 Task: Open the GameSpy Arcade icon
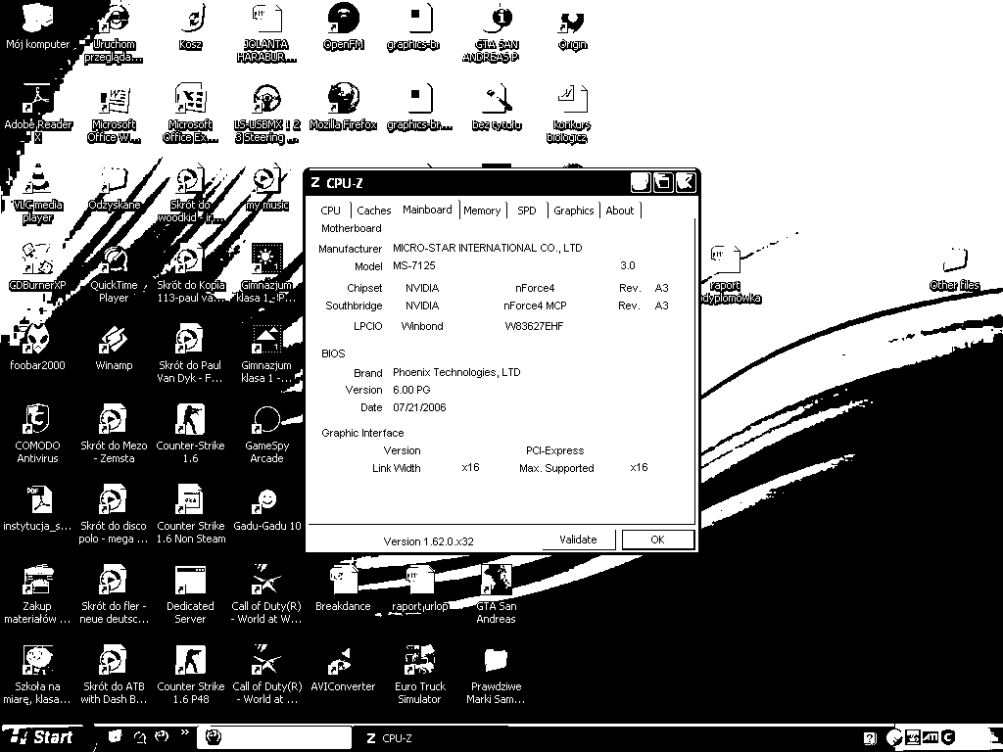coord(266,422)
